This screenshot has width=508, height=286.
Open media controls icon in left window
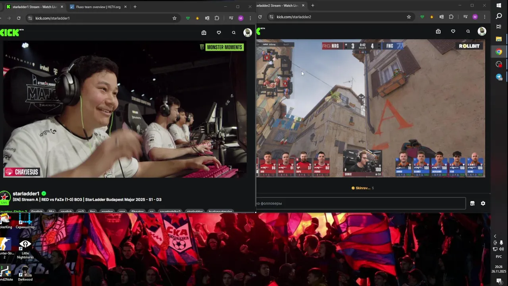231,18
